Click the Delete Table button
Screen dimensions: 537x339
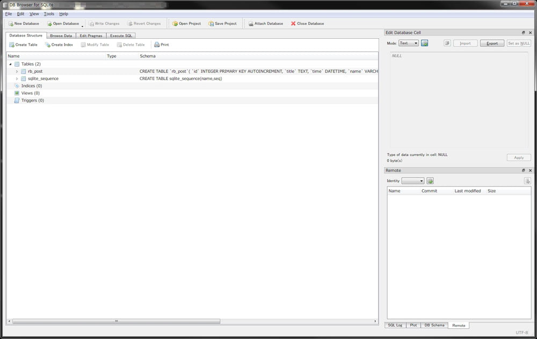[x=131, y=45]
